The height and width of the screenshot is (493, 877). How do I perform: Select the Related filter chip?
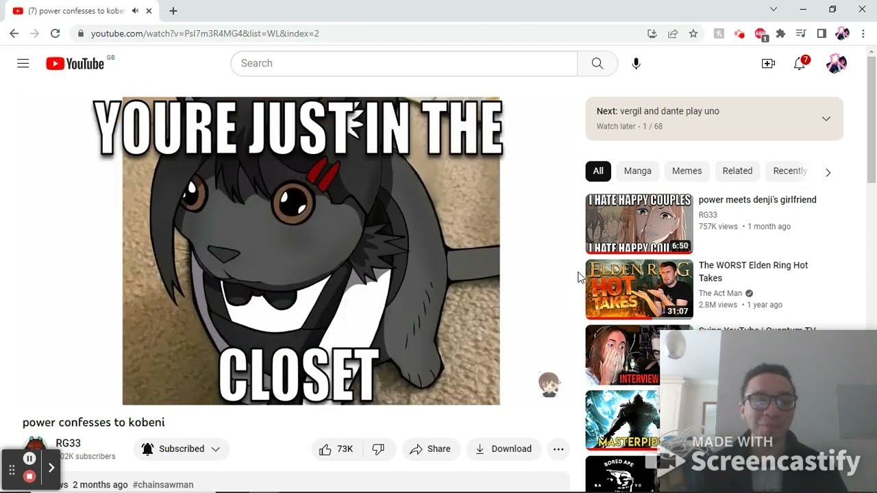coord(738,171)
